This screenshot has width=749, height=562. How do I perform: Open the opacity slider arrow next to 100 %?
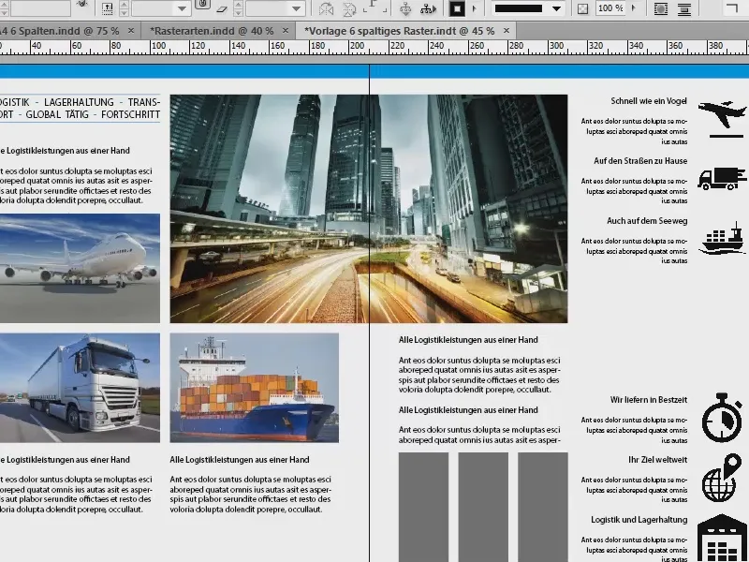point(634,8)
